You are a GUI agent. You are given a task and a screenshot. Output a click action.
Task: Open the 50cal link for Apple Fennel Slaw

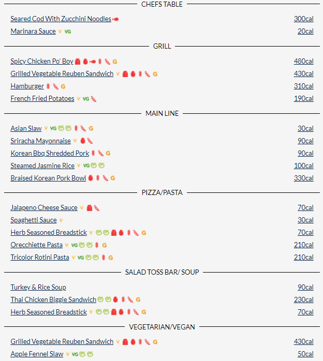[x=305, y=354]
